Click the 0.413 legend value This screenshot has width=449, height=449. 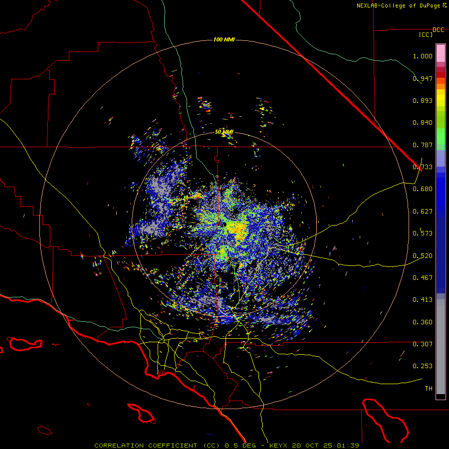coord(423,300)
